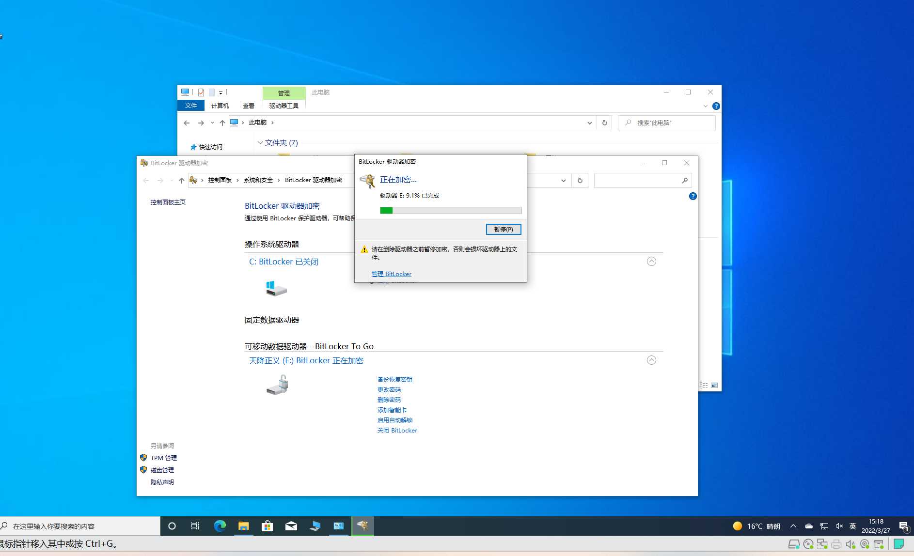Select 快速访问 in the navigation pane
914x556 pixels.
210,147
